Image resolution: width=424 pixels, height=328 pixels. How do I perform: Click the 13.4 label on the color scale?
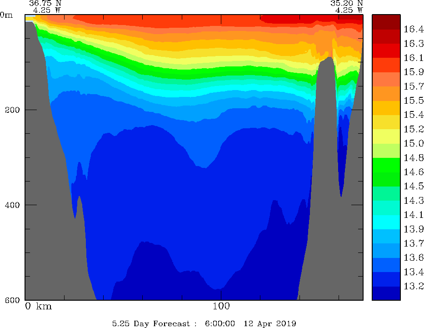[x=414, y=272]
